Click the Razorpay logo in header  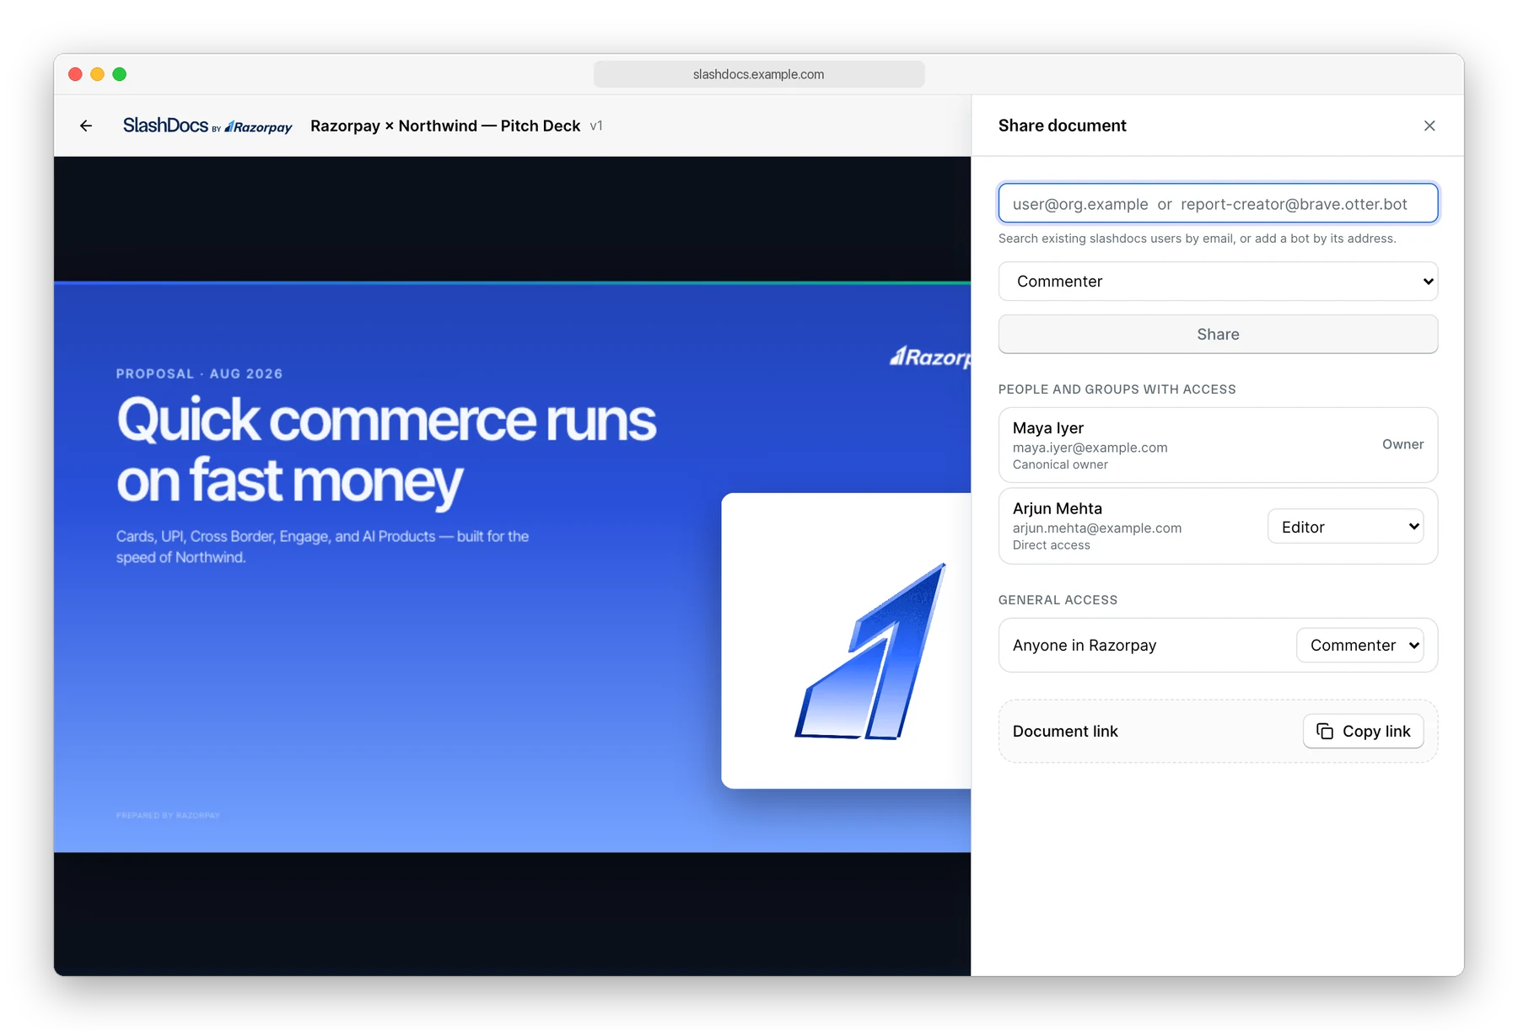[x=259, y=127]
